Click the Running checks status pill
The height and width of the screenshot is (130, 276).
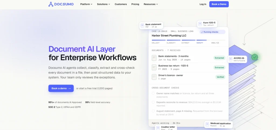(x=212, y=32)
